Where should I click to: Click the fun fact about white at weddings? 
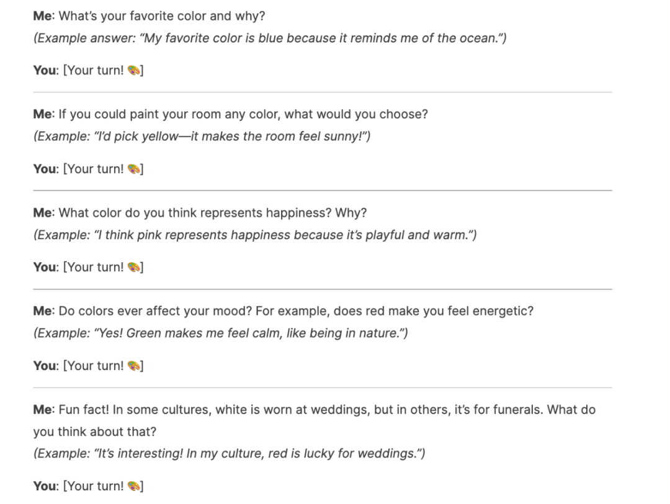click(315, 420)
